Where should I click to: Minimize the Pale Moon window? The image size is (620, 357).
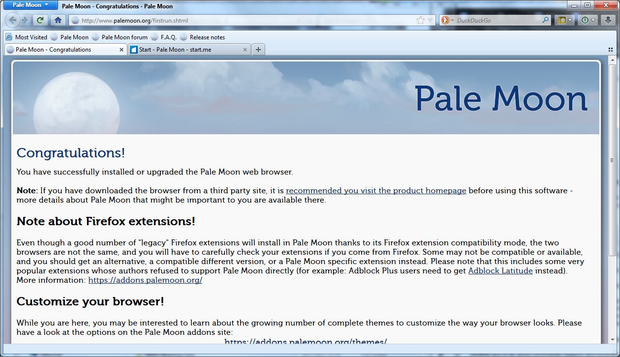[574, 5]
